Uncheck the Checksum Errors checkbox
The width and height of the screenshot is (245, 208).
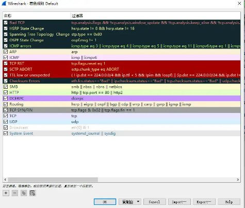point(6,81)
